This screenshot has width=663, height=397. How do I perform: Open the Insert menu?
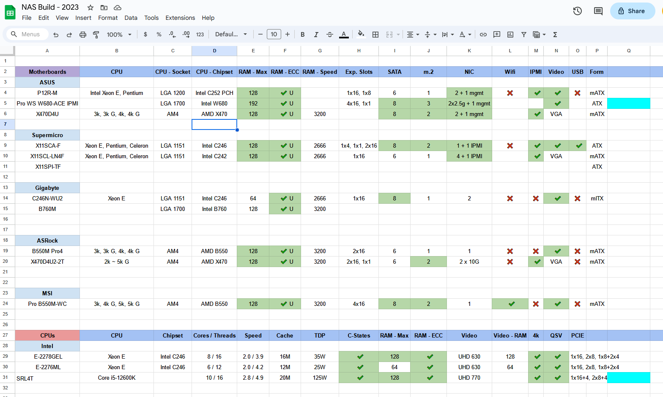click(83, 18)
